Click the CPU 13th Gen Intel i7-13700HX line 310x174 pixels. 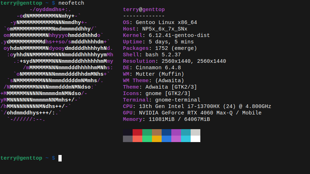tap(197, 106)
